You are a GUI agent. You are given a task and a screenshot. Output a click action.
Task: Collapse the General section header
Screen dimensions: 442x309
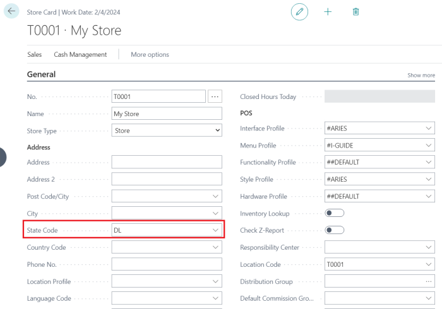tap(41, 74)
